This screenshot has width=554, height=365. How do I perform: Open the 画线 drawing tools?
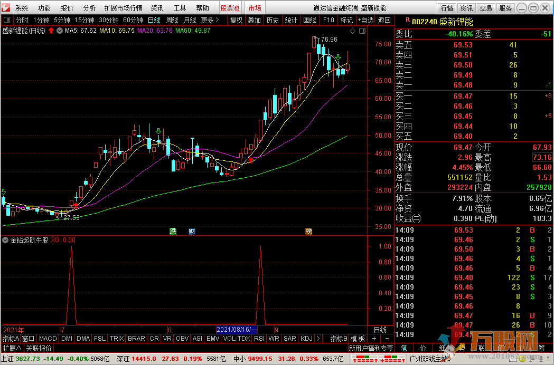[x=309, y=20]
